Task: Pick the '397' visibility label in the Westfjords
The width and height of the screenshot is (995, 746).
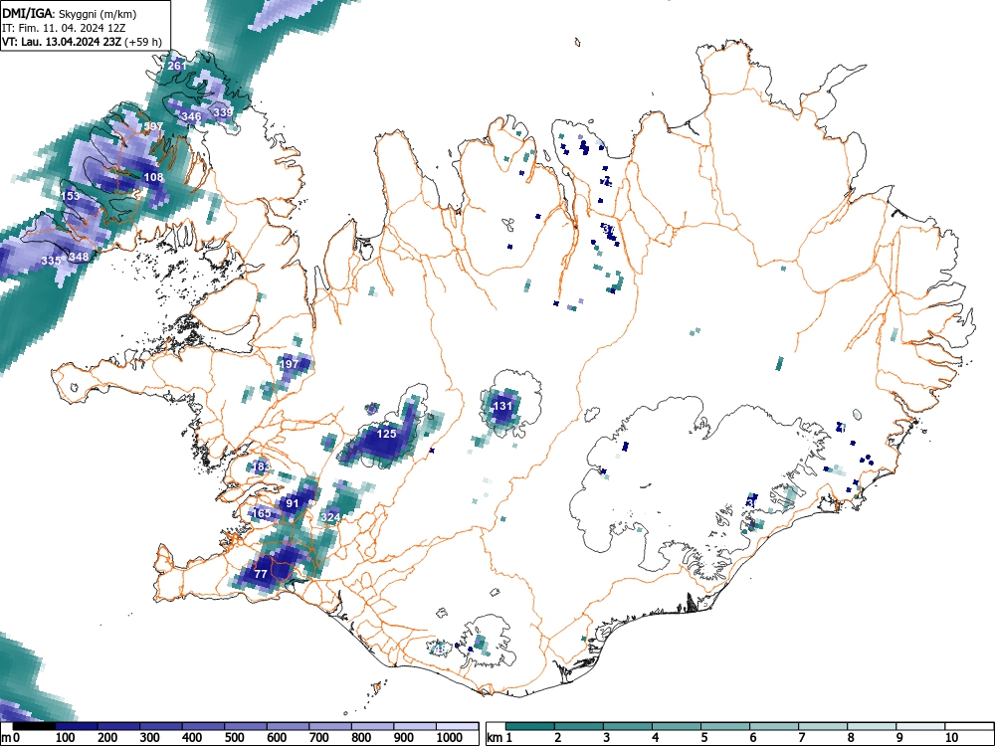Action: click(153, 127)
